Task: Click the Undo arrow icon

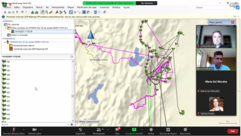Action: click(x=22, y=12)
